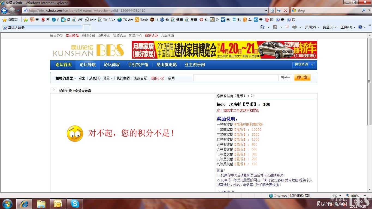Open the 网 favorite bookmark
The height and width of the screenshot is (209, 372).
[46, 20]
